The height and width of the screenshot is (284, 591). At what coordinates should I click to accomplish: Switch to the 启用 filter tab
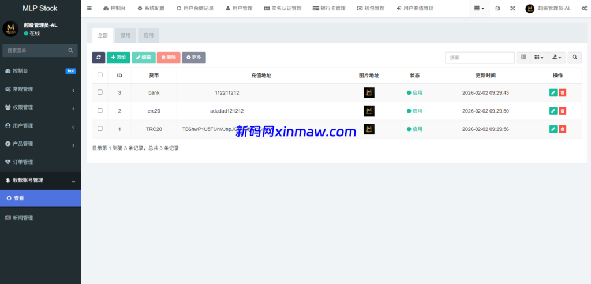tap(148, 35)
